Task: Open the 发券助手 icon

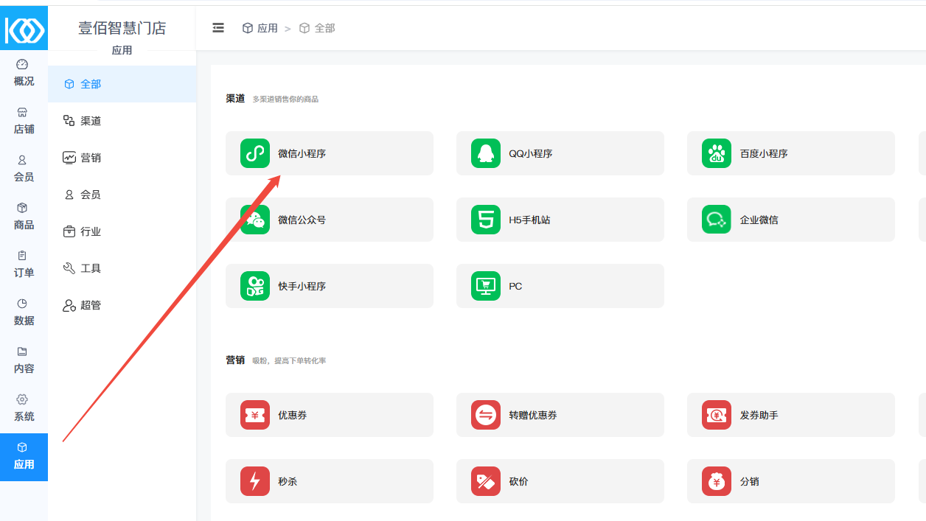Action: pos(717,415)
